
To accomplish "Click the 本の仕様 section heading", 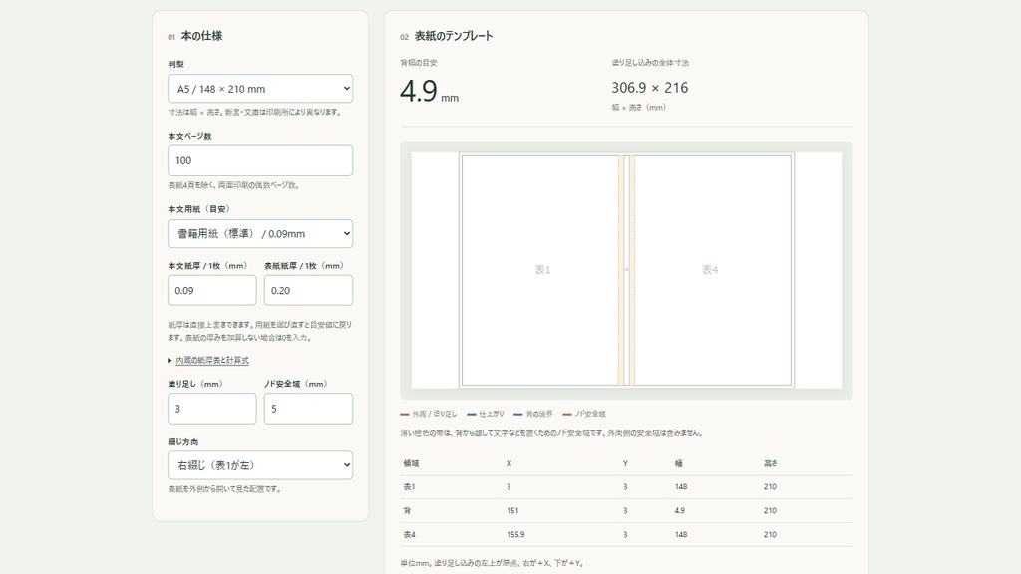I will pyautogui.click(x=201, y=36).
